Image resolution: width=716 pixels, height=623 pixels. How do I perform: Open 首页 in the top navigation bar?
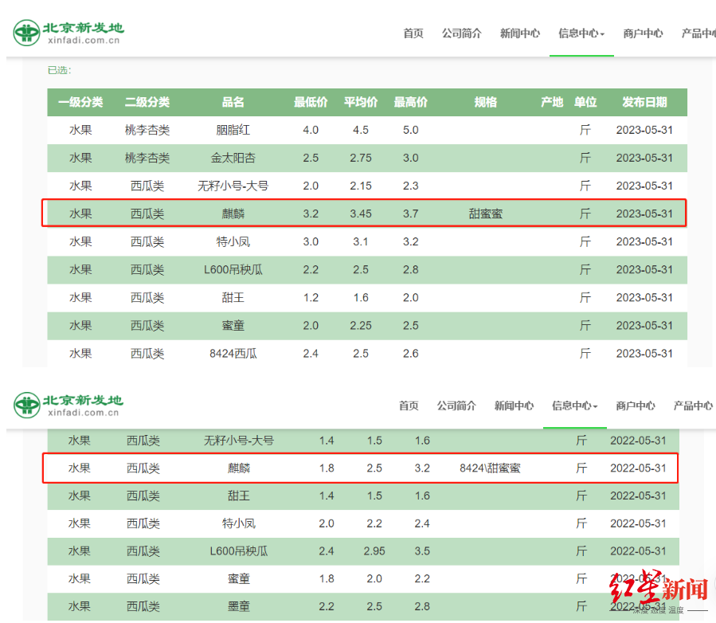pos(413,33)
